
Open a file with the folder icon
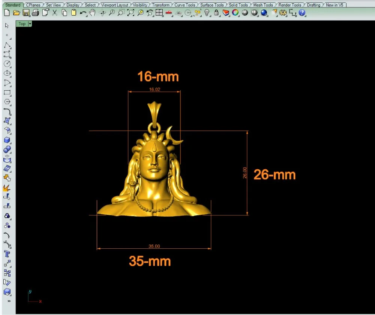tap(16, 13)
